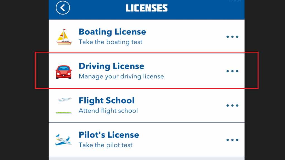Click the airplane takeoff icon for Flight School
285x160 pixels.
pyautogui.click(x=63, y=105)
